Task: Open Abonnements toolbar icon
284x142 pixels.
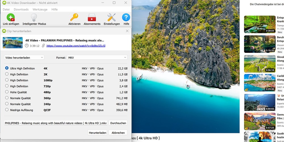Action: click(x=92, y=17)
